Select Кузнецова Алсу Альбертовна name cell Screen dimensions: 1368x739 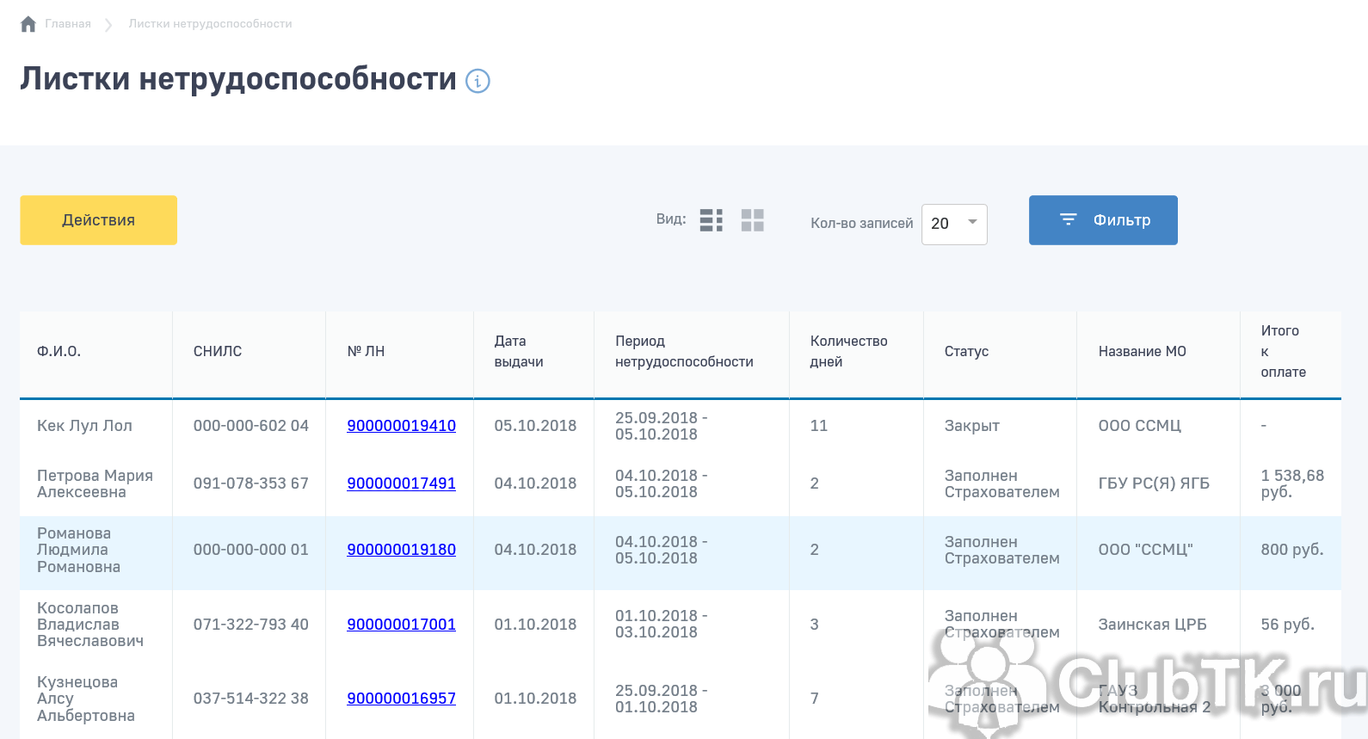pos(86,699)
